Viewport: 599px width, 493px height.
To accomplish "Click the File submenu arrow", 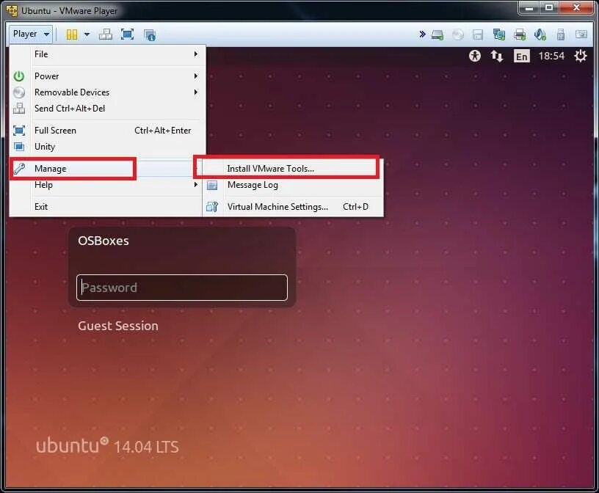I will [x=196, y=54].
